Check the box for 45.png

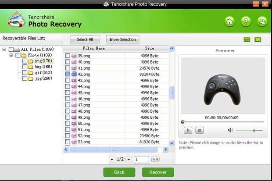pos(68,93)
